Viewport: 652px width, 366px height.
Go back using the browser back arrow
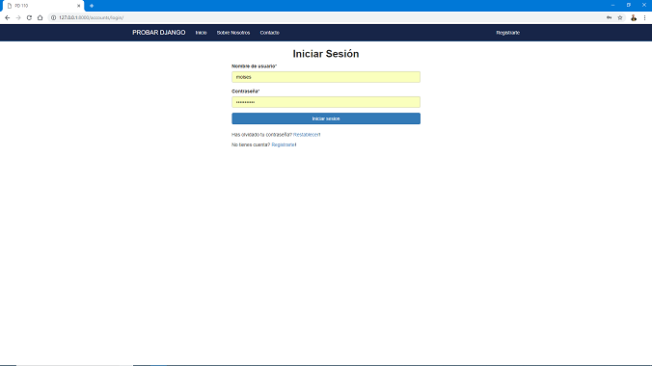click(7, 18)
